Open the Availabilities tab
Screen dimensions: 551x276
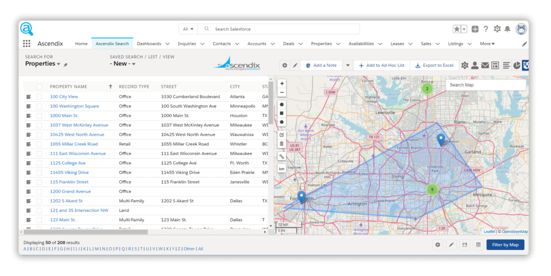click(x=361, y=44)
